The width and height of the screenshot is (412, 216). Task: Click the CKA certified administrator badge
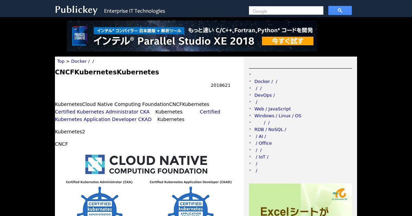(x=99, y=201)
